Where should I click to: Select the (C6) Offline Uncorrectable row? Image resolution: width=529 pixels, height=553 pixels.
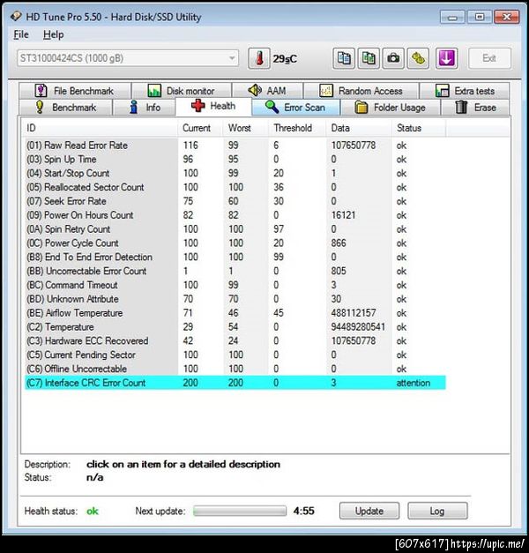pos(235,369)
